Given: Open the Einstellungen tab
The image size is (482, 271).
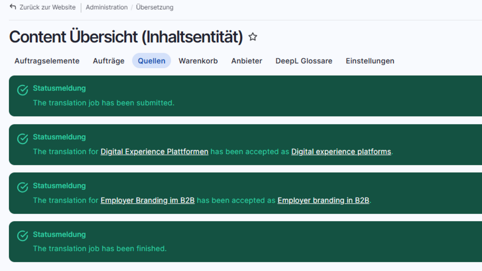Looking at the screenshot, I should [370, 61].
